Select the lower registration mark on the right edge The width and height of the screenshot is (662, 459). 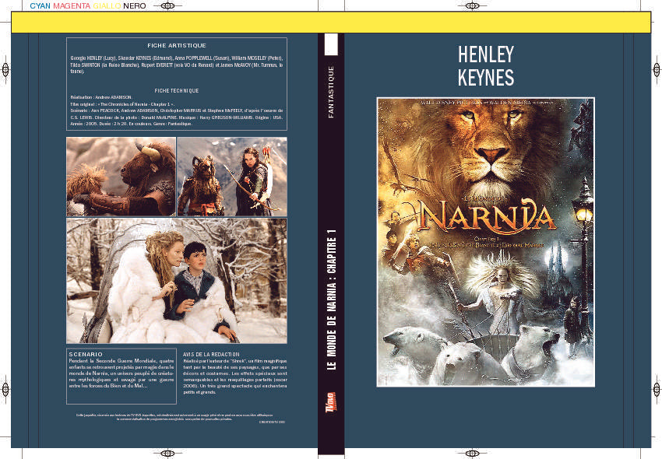tap(657, 389)
